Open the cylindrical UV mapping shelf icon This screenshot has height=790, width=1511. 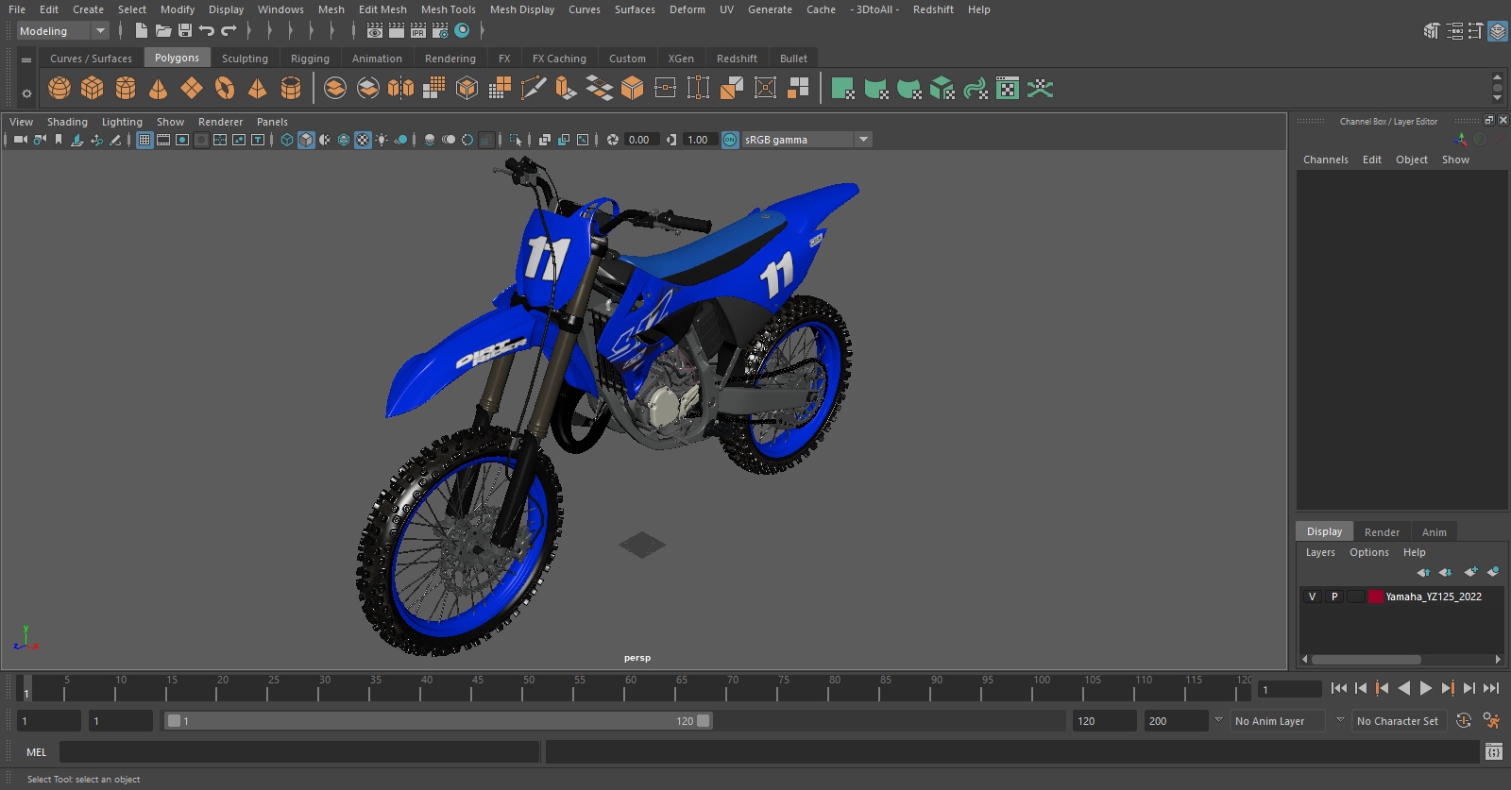(x=876, y=89)
